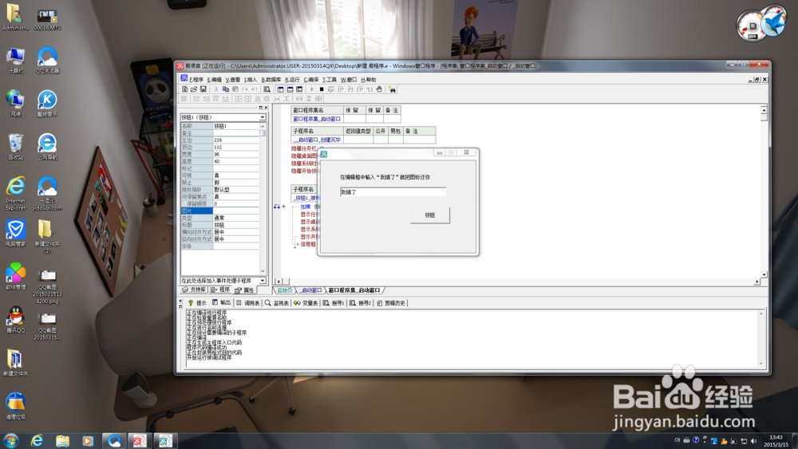Select the 图片 property row
798x449 pixels.
click(220, 211)
